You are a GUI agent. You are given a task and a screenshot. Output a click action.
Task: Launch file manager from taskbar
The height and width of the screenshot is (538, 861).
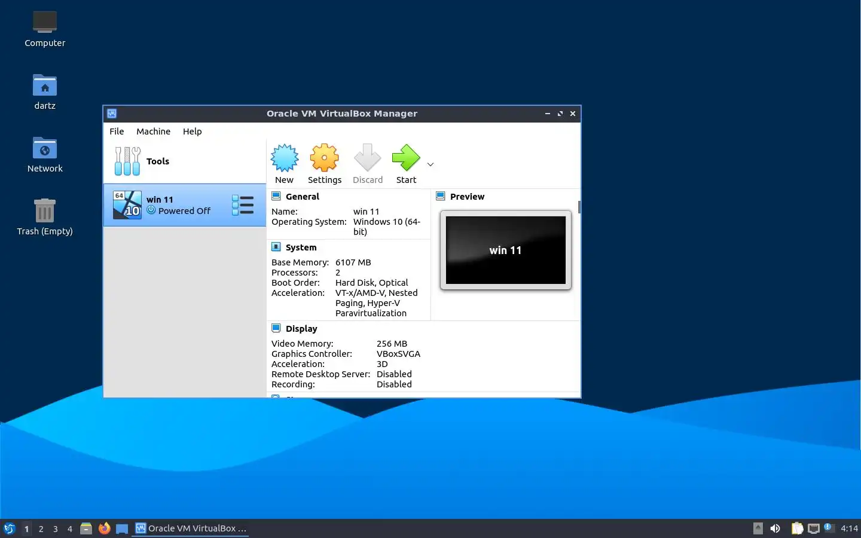(86, 528)
